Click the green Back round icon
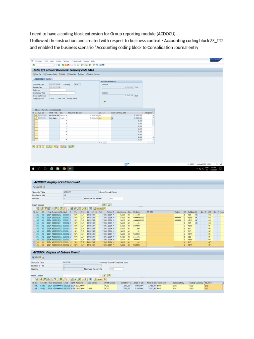 click(63, 65)
